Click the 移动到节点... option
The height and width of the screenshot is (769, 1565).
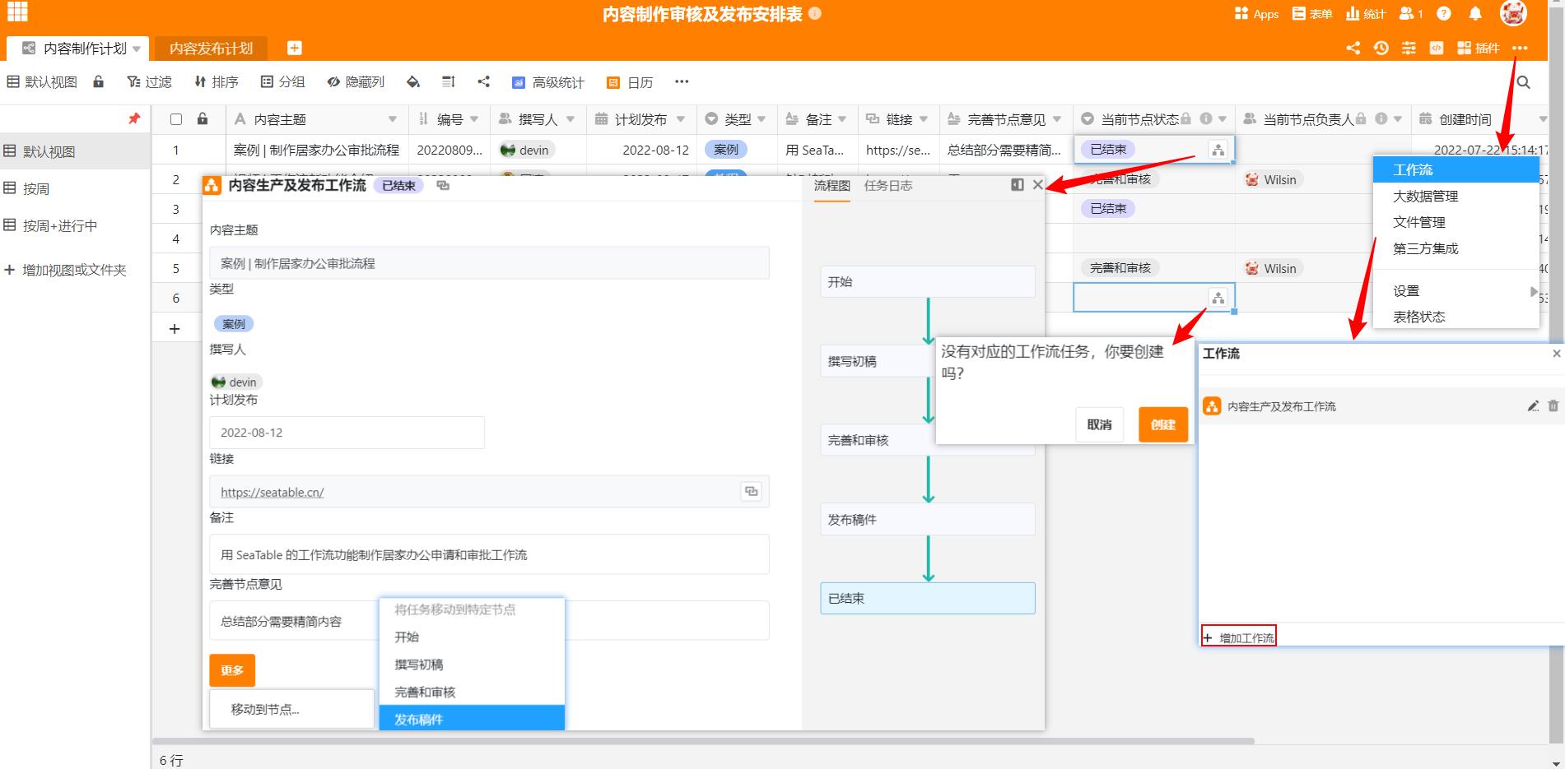tap(291, 709)
